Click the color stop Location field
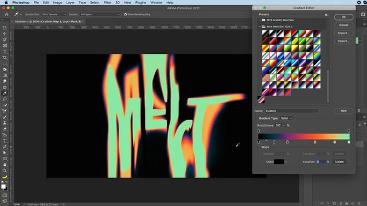Viewport: 367px width, 206px height. point(321,162)
